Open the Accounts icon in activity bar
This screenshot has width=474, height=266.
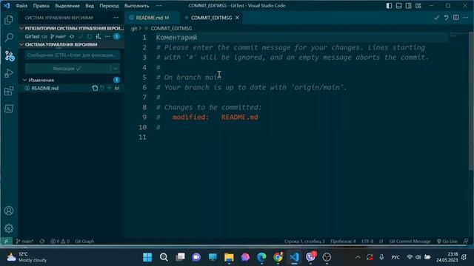coord(9,211)
